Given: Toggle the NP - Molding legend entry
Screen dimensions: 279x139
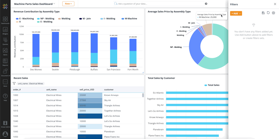Looking at the screenshot, I should [x=46, y=19].
